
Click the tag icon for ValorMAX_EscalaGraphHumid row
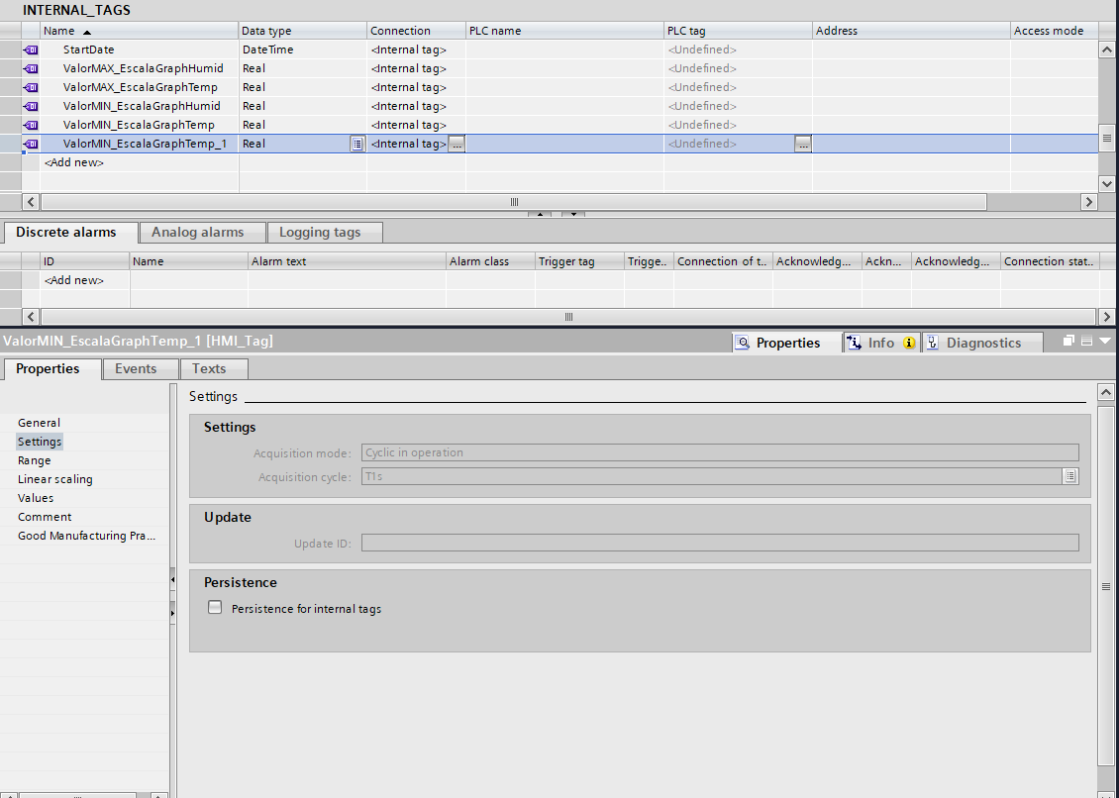[x=31, y=68]
